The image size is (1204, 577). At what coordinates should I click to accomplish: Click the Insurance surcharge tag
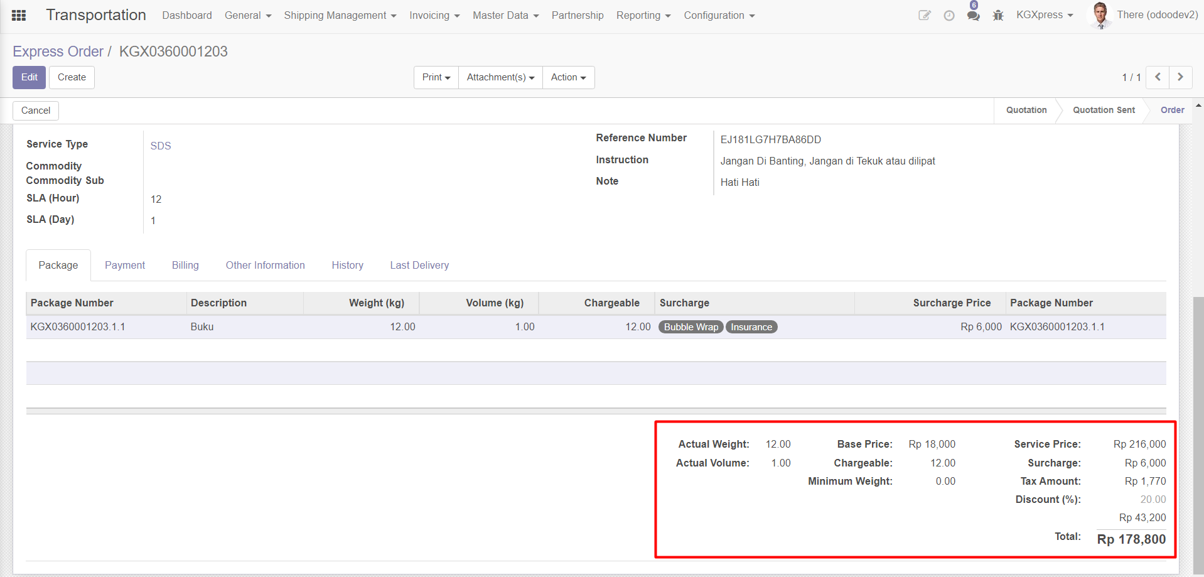(751, 327)
